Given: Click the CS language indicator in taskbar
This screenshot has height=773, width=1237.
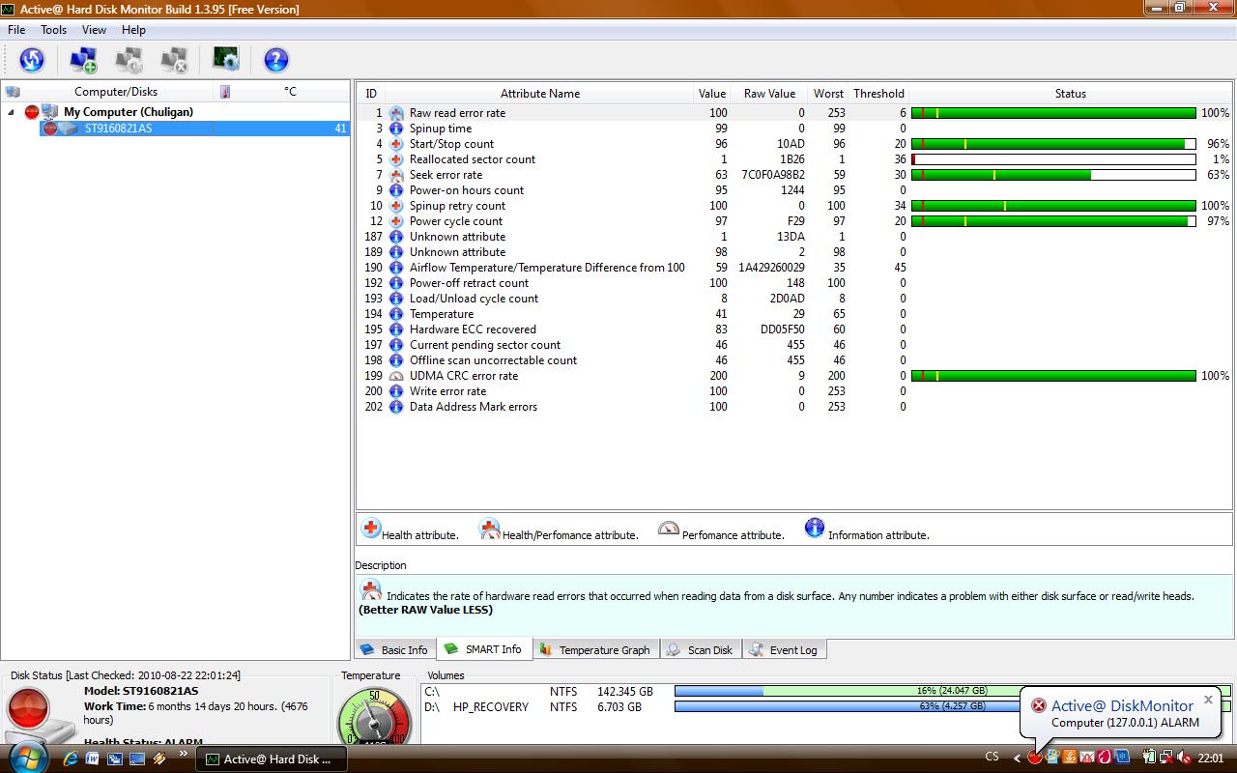Looking at the screenshot, I should 992,758.
